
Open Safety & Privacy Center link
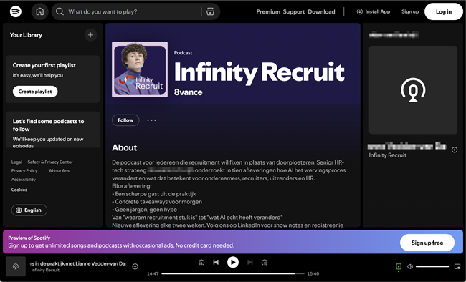pos(50,162)
